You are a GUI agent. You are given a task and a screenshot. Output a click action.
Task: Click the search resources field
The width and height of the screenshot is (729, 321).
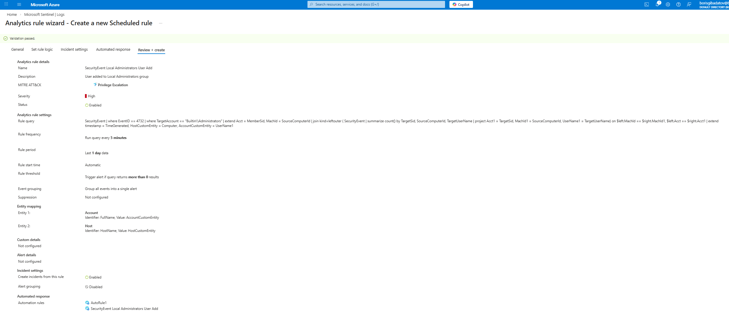pos(376,4)
